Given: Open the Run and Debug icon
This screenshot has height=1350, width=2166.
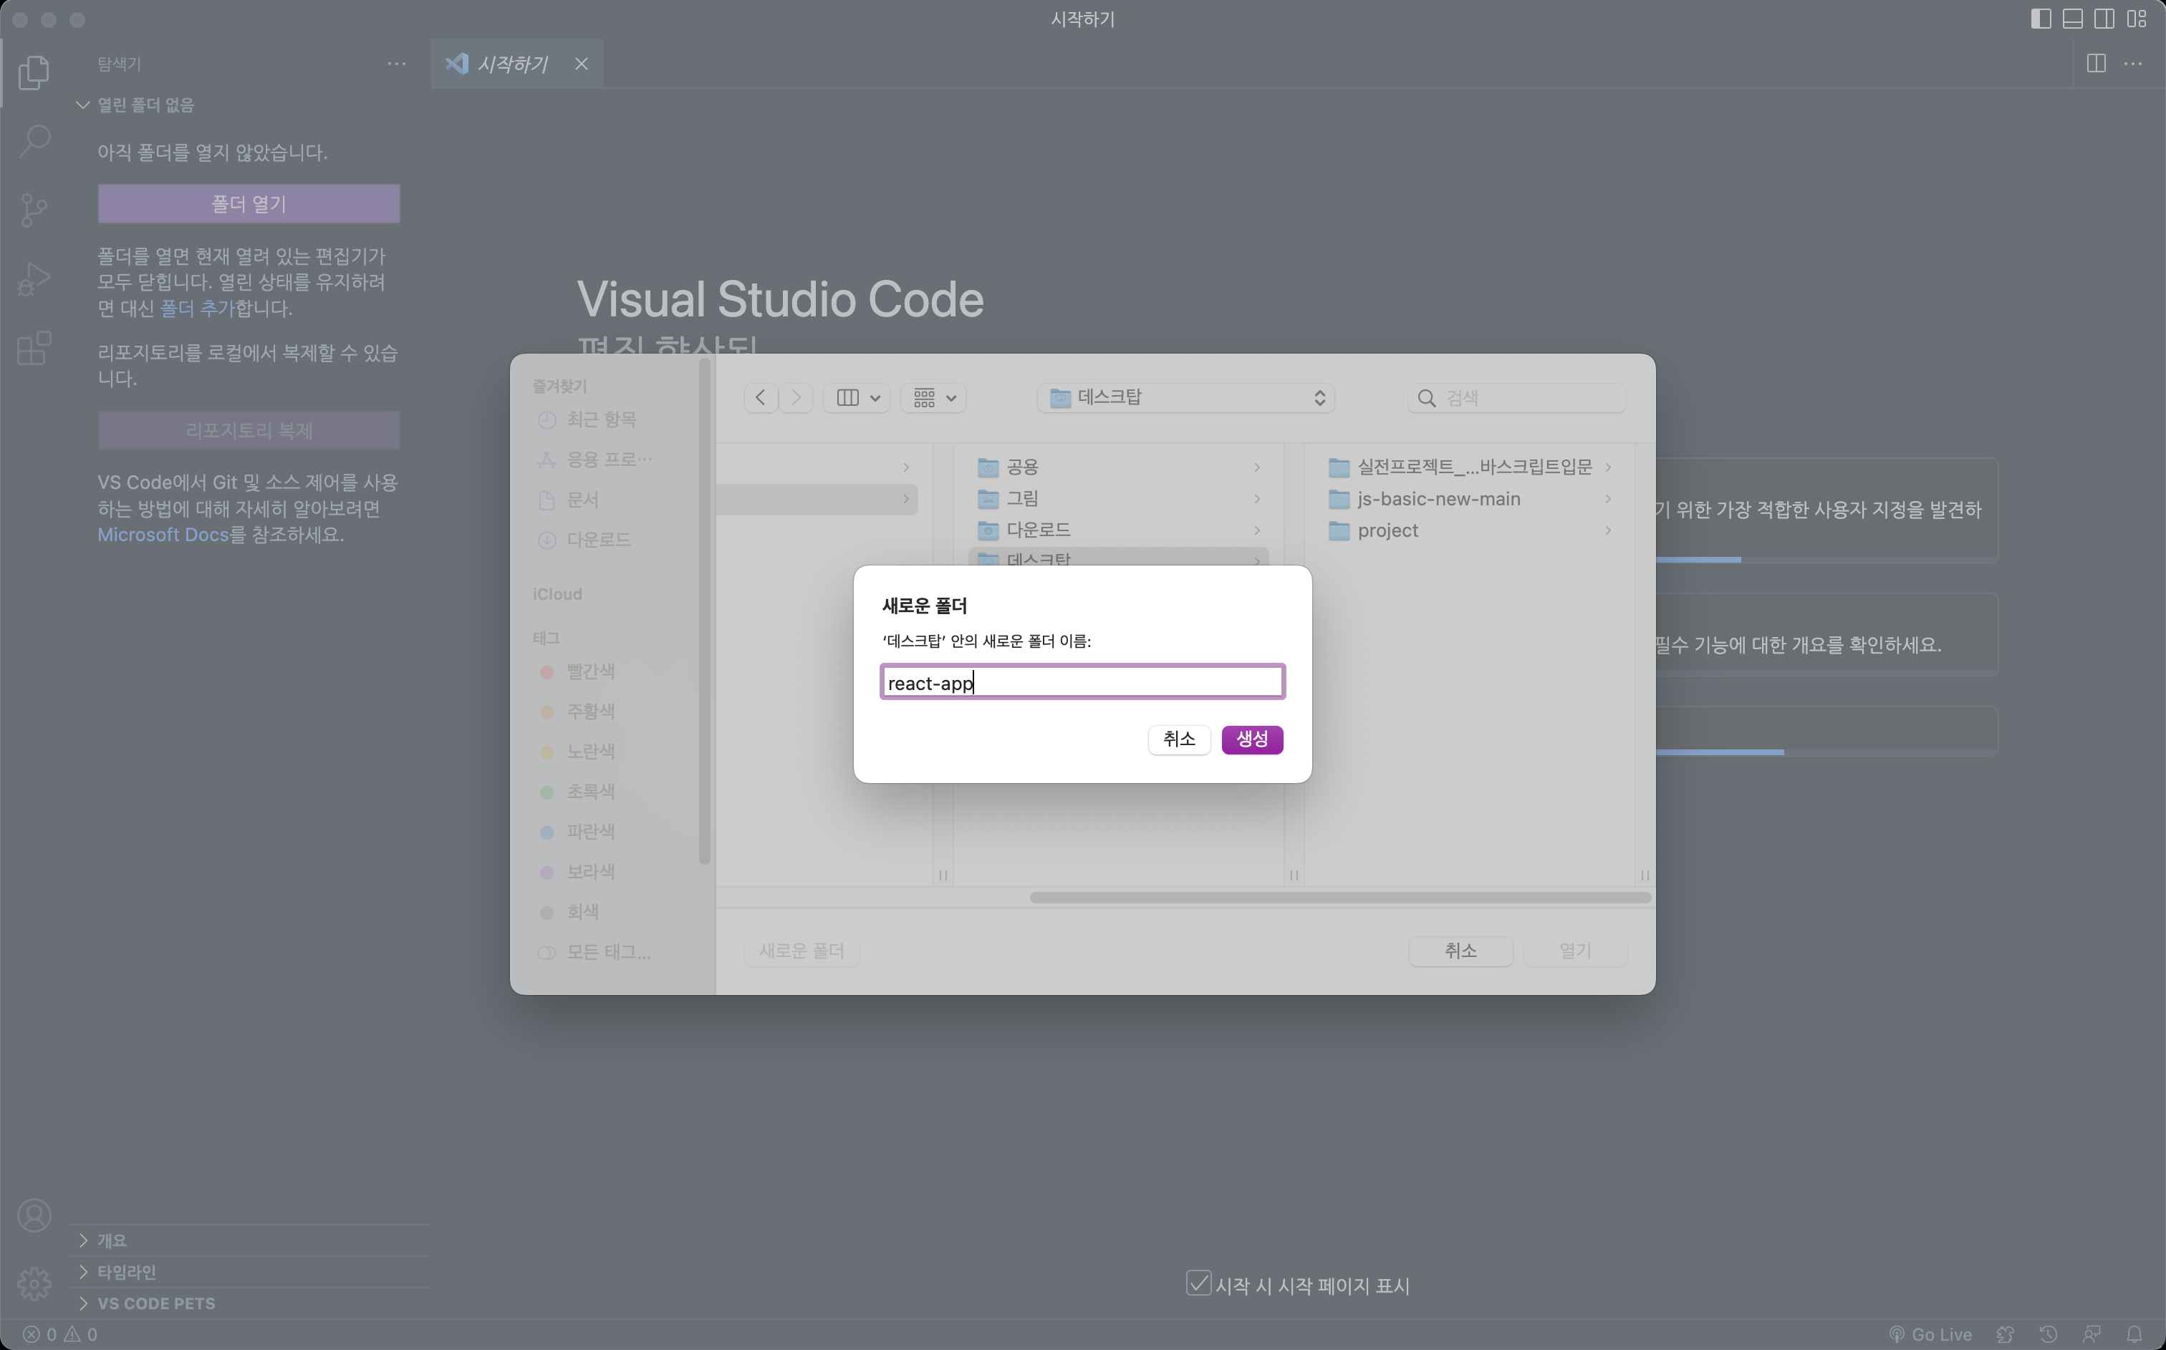Looking at the screenshot, I should coord(34,279).
